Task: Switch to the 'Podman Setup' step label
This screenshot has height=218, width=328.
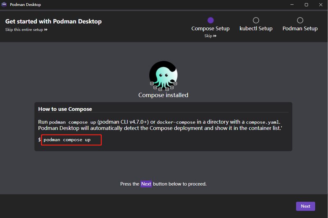Action: point(300,29)
